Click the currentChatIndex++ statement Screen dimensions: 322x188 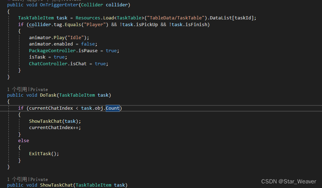point(55,128)
